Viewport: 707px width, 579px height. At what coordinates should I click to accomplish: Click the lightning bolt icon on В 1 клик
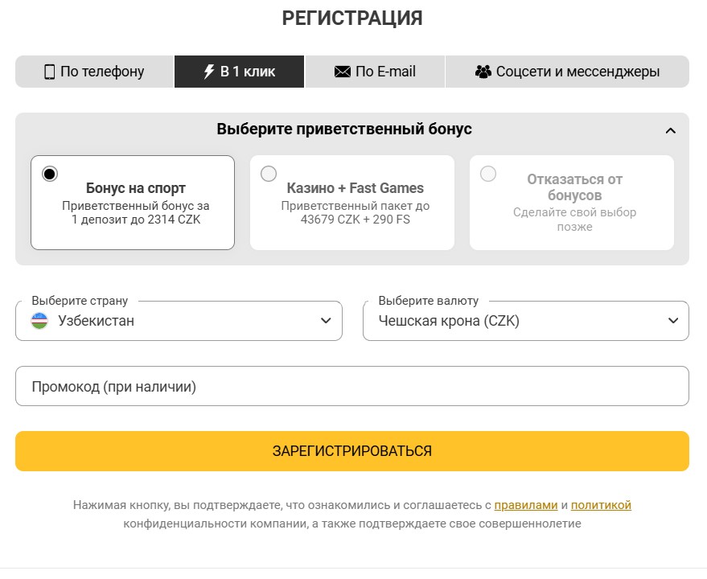click(208, 71)
